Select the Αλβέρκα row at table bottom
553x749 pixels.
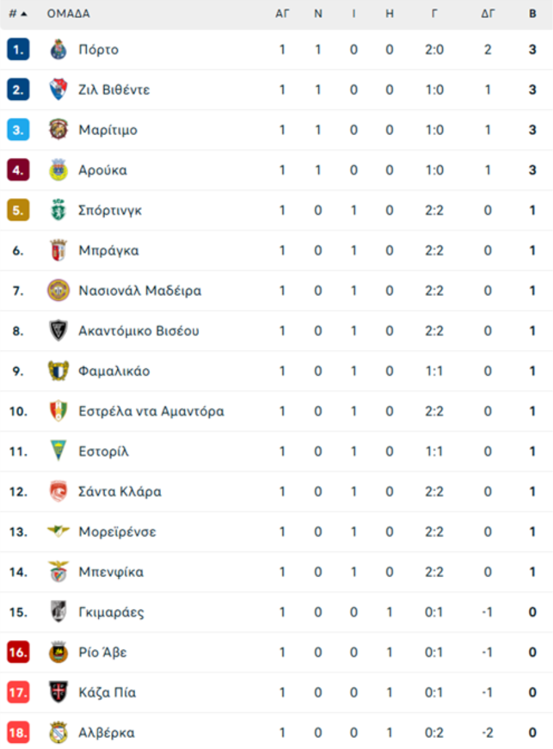(x=276, y=732)
